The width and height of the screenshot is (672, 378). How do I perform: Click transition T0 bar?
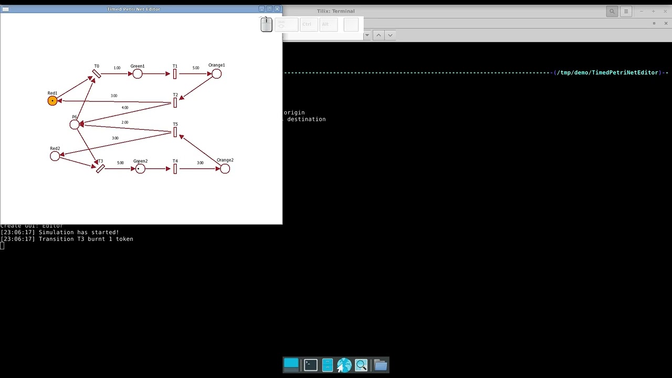click(x=97, y=74)
